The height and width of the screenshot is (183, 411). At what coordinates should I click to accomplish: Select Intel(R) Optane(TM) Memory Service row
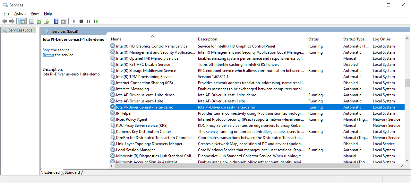point(257,58)
